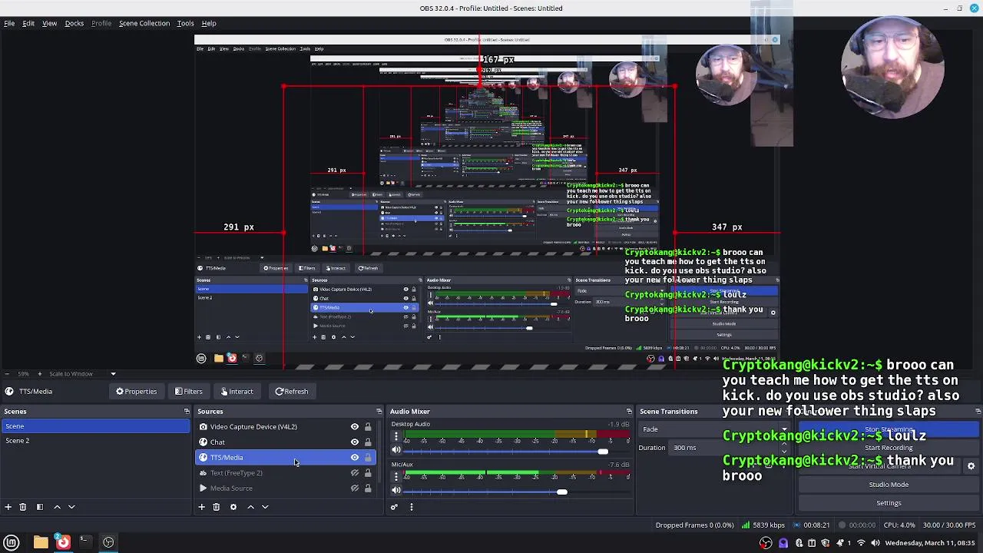Viewport: 983px width, 553px height.
Task: Mute the Mic/Aux channel
Action: tap(396, 492)
